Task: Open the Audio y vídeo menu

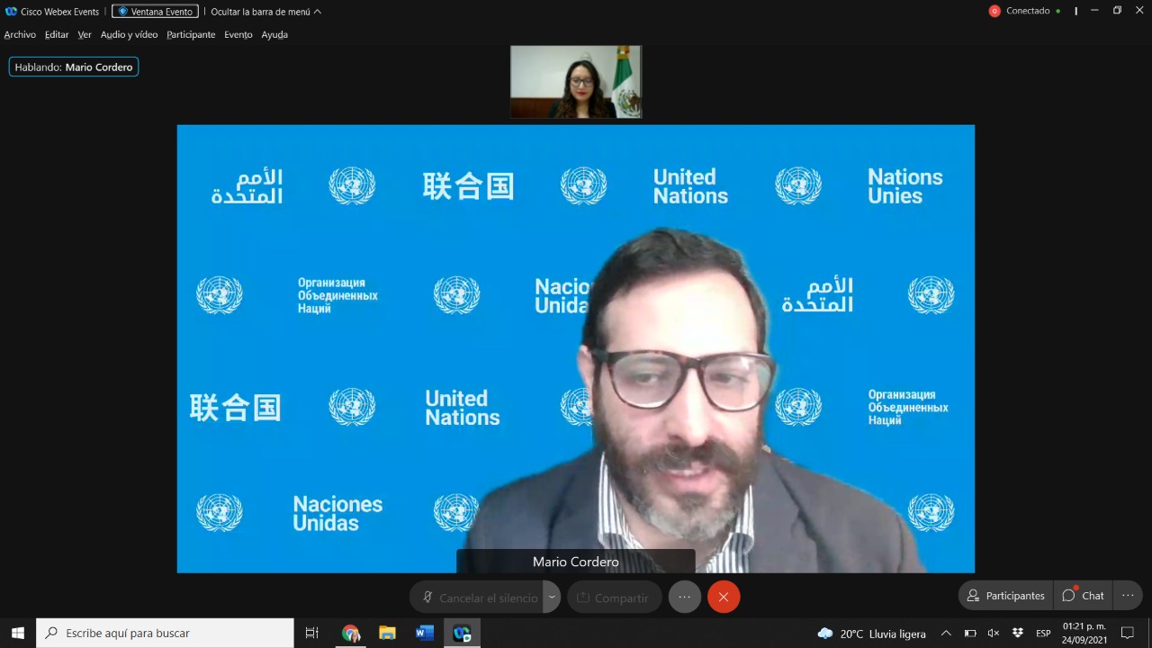Action: [x=129, y=34]
